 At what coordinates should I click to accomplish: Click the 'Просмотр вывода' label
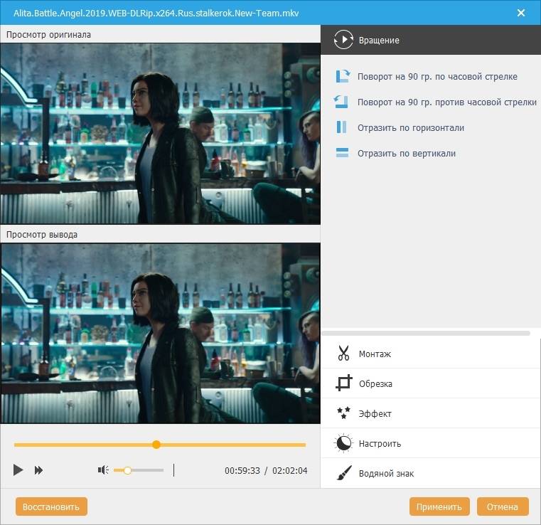pyautogui.click(x=42, y=234)
